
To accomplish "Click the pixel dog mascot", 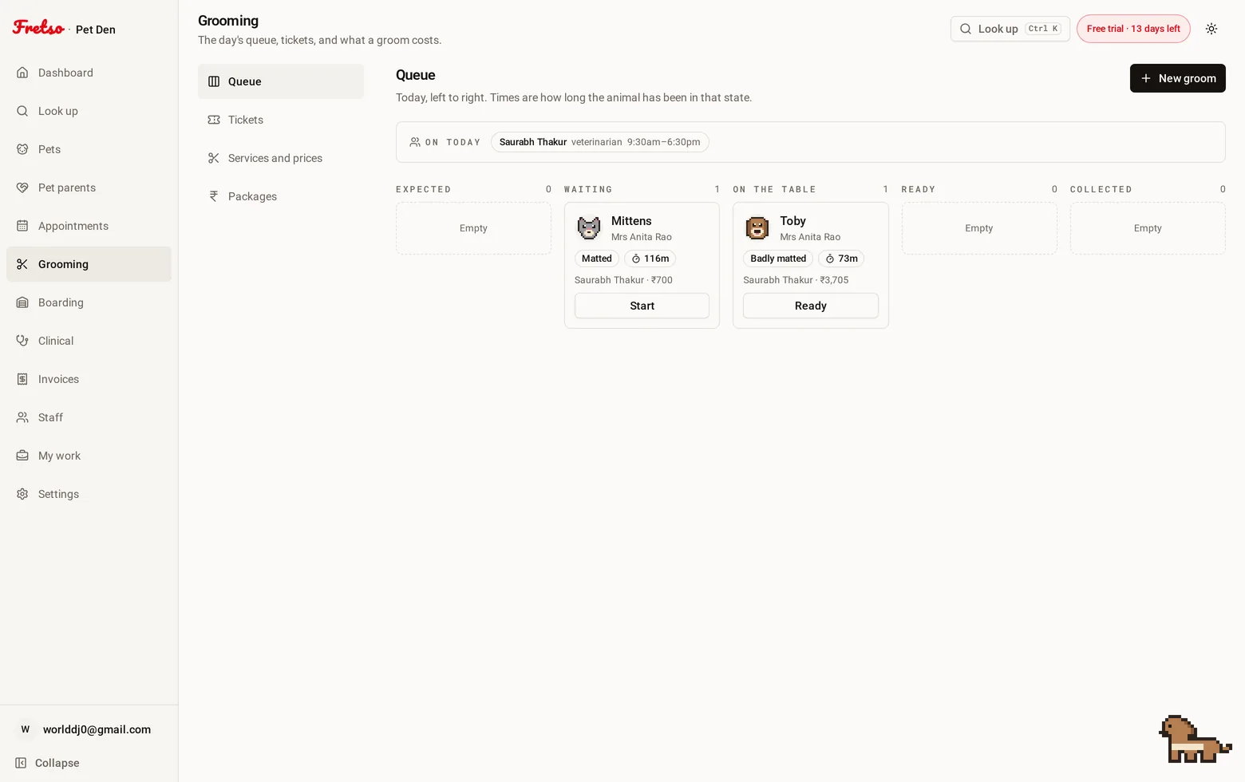I will 1195,739.
